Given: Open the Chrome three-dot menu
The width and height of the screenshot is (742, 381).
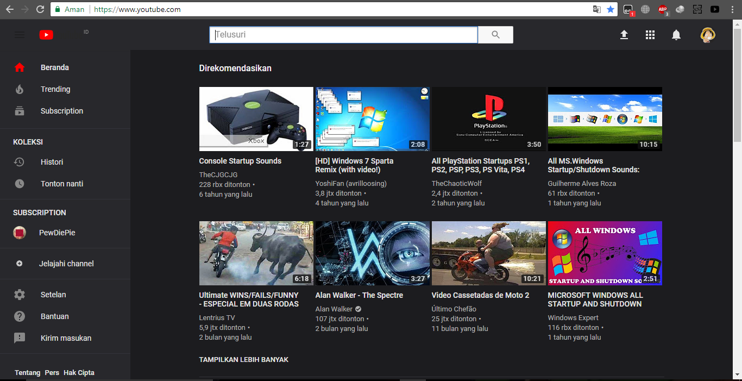Looking at the screenshot, I should (733, 9).
